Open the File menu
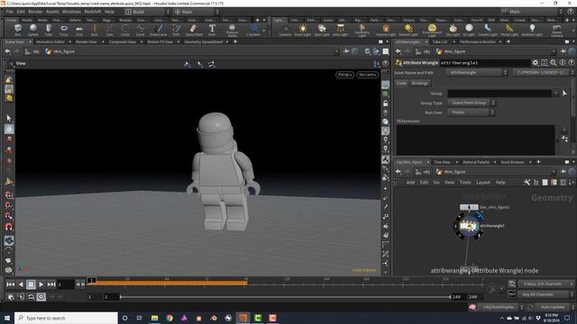This screenshot has height=324, width=577. [x=10, y=12]
